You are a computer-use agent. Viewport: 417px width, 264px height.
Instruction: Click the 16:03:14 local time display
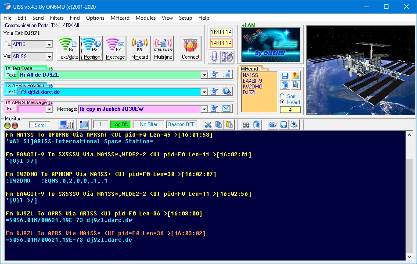(x=221, y=32)
